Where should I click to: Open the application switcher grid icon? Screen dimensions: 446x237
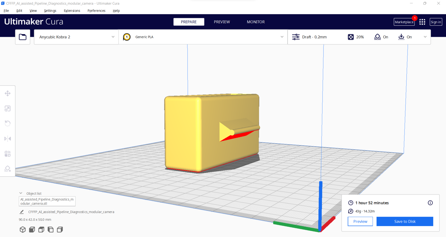point(422,22)
